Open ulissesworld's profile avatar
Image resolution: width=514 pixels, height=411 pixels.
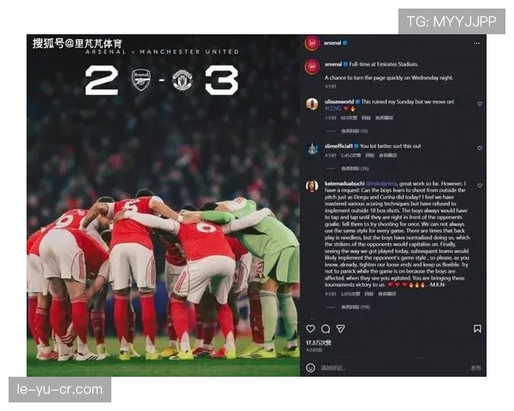click(312, 104)
